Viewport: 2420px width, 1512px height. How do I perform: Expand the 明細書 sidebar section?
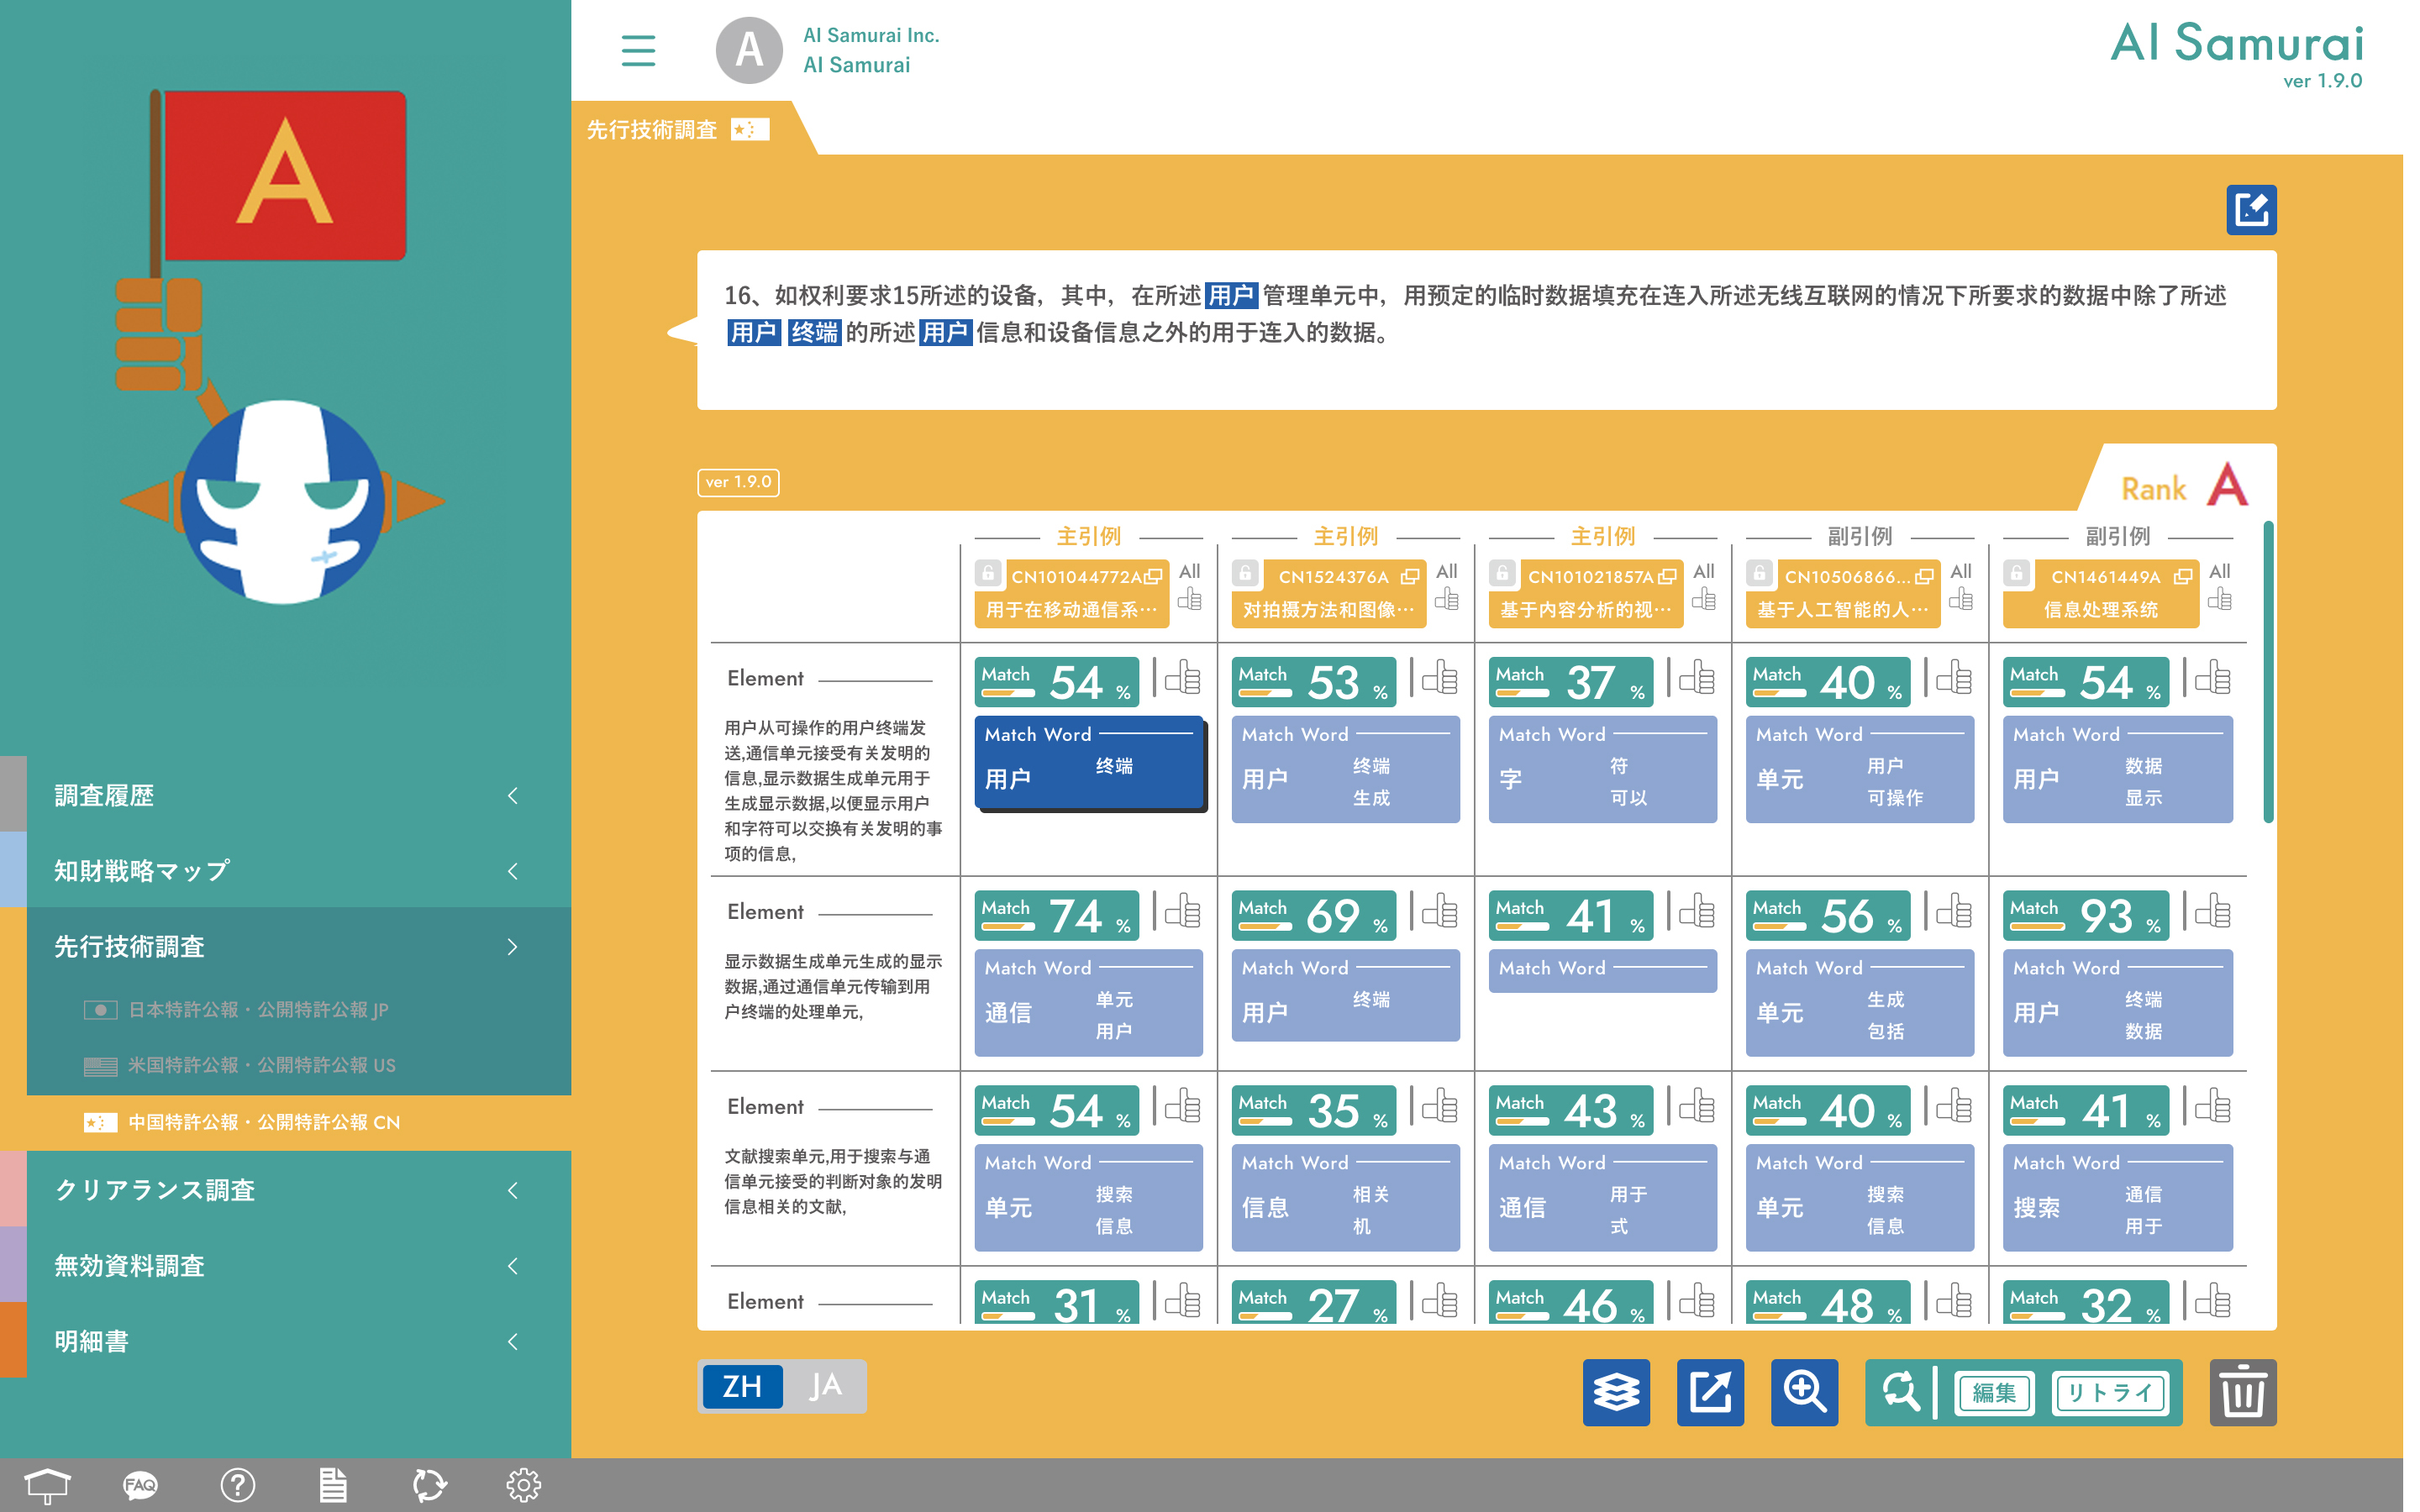pos(299,1341)
